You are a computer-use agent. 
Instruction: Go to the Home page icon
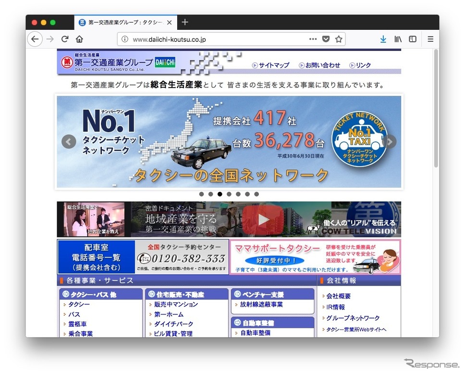click(x=79, y=39)
